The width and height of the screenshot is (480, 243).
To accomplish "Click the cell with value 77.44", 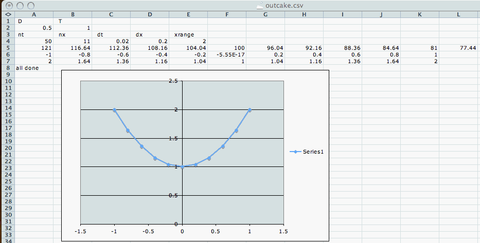I will click(x=458, y=48).
